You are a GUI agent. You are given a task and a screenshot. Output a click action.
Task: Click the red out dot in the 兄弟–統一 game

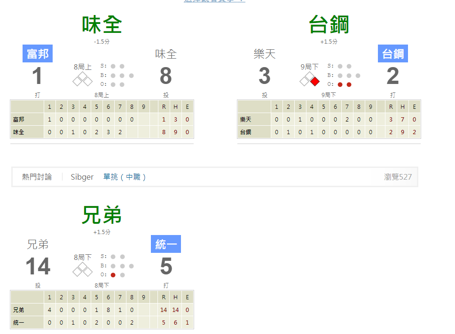coord(113,275)
